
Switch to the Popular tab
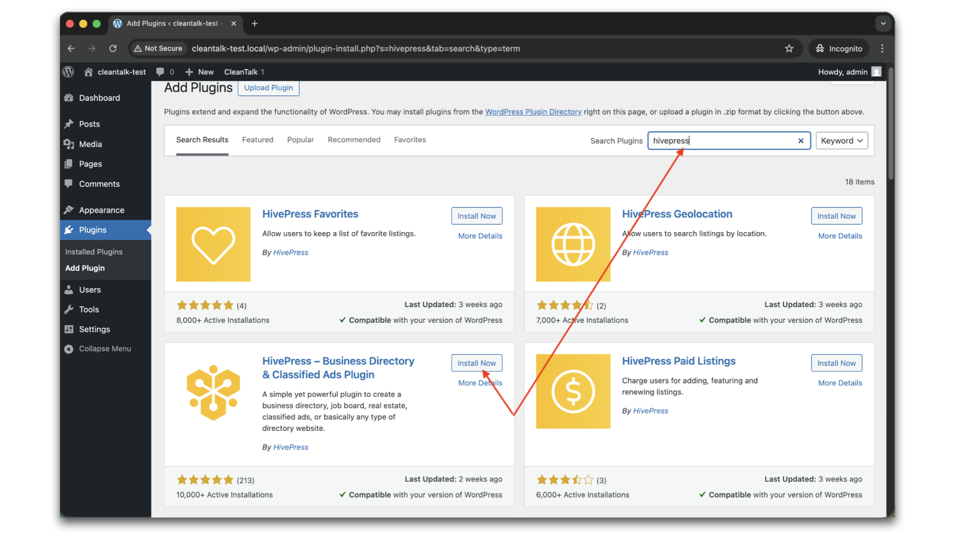(300, 140)
